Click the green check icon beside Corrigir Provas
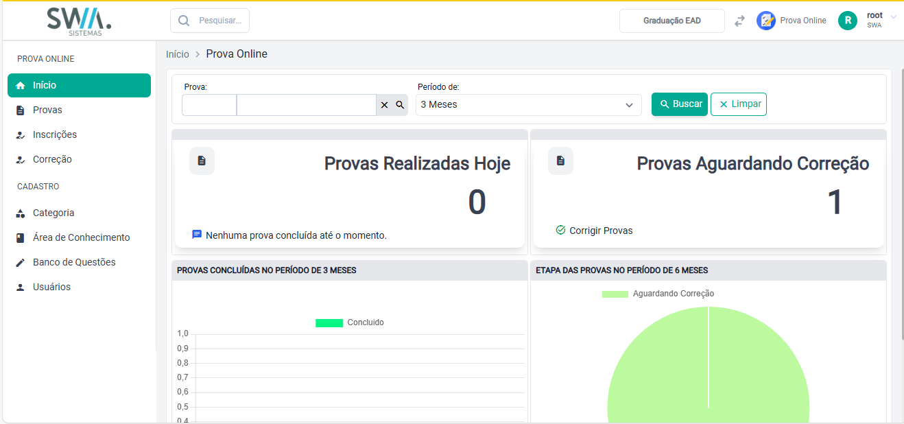The height and width of the screenshot is (424, 904). (x=560, y=230)
